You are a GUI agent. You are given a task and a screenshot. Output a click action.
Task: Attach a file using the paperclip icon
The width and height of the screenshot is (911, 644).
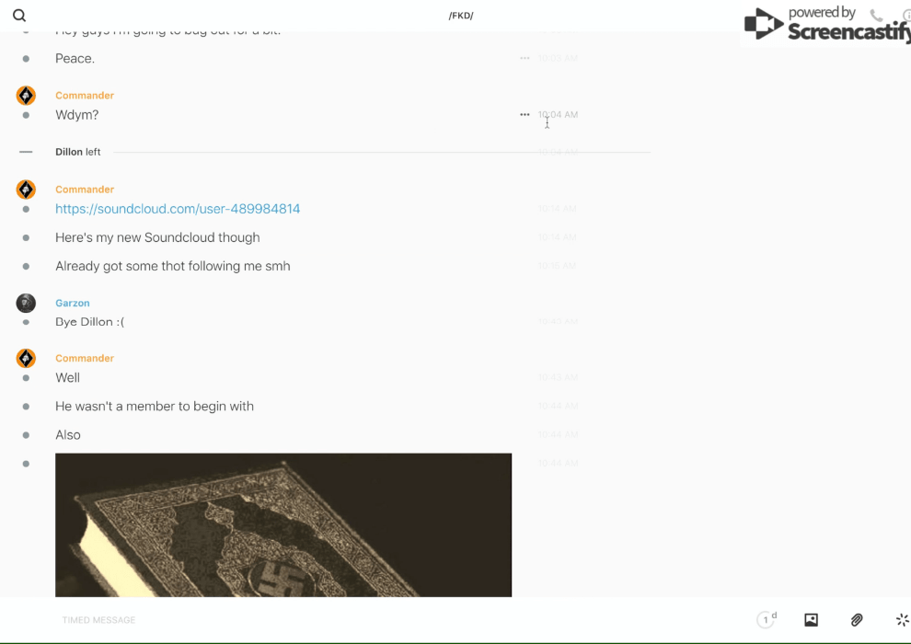point(857,620)
